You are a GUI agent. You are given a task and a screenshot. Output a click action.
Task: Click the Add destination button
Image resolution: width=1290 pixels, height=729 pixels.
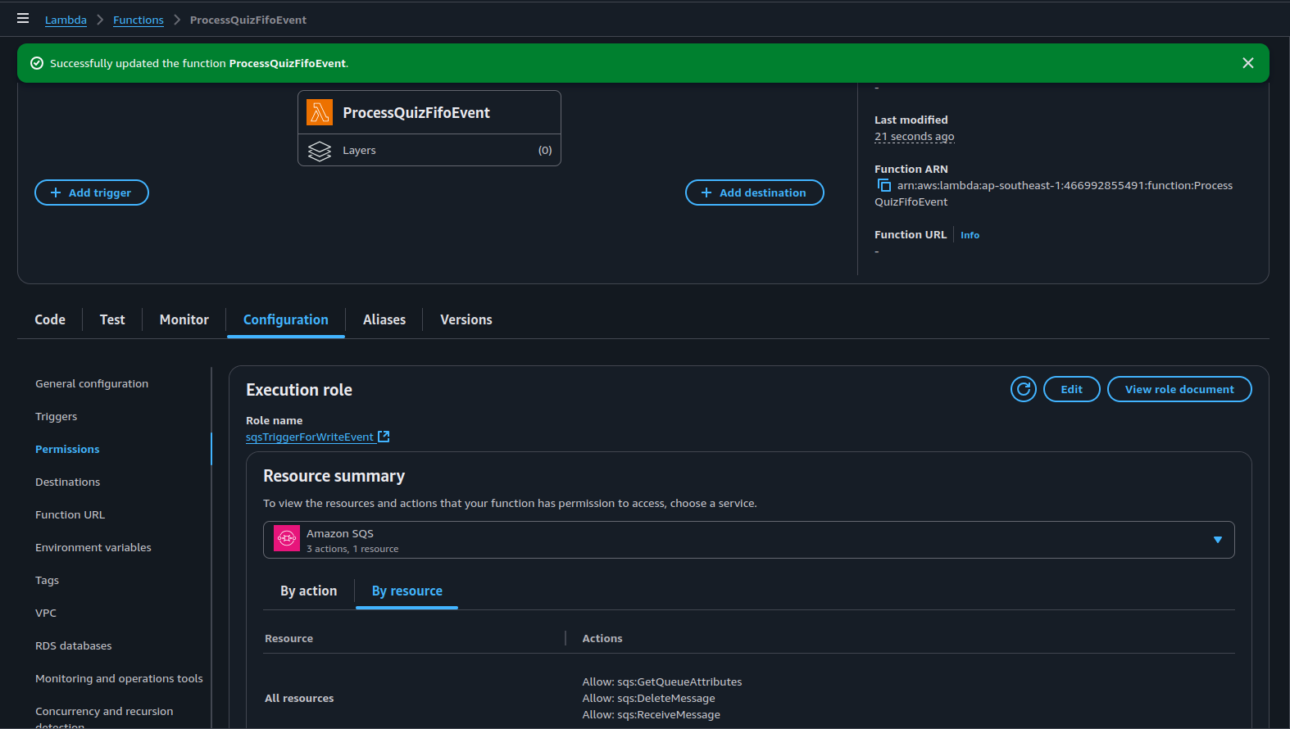pyautogui.click(x=754, y=192)
